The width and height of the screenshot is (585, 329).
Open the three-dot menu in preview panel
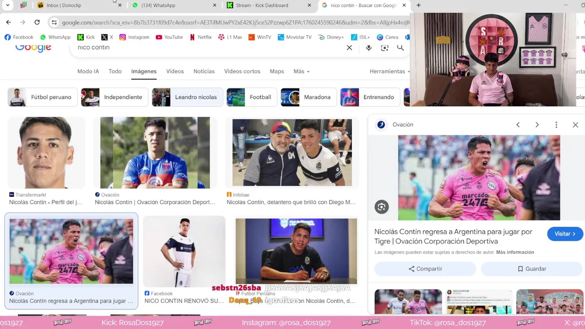click(556, 125)
